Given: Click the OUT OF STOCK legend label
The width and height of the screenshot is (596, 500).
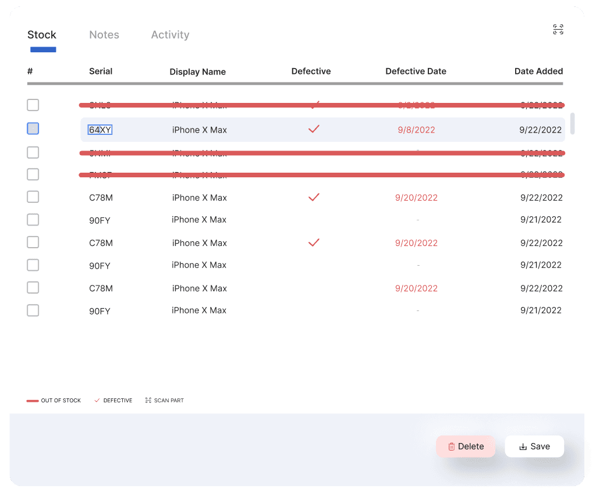Looking at the screenshot, I should pyautogui.click(x=61, y=401).
